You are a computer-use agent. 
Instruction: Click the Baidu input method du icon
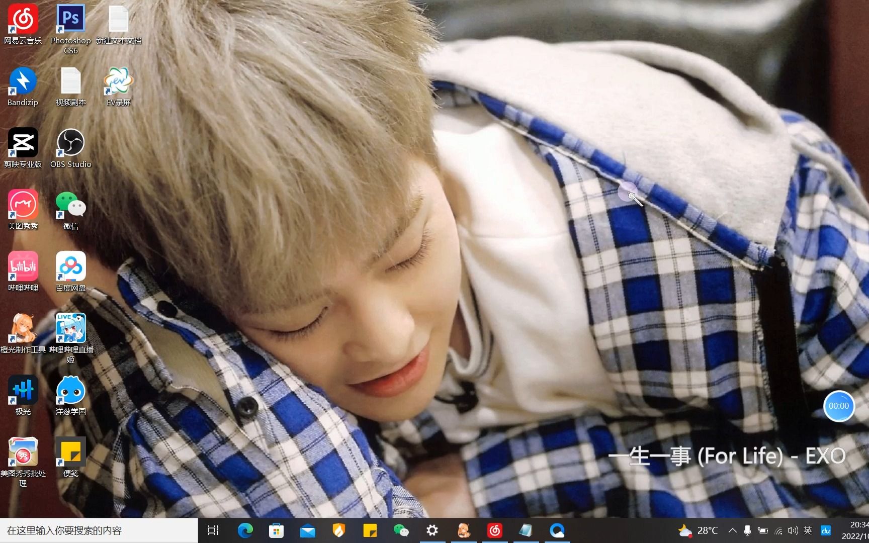pos(826,530)
